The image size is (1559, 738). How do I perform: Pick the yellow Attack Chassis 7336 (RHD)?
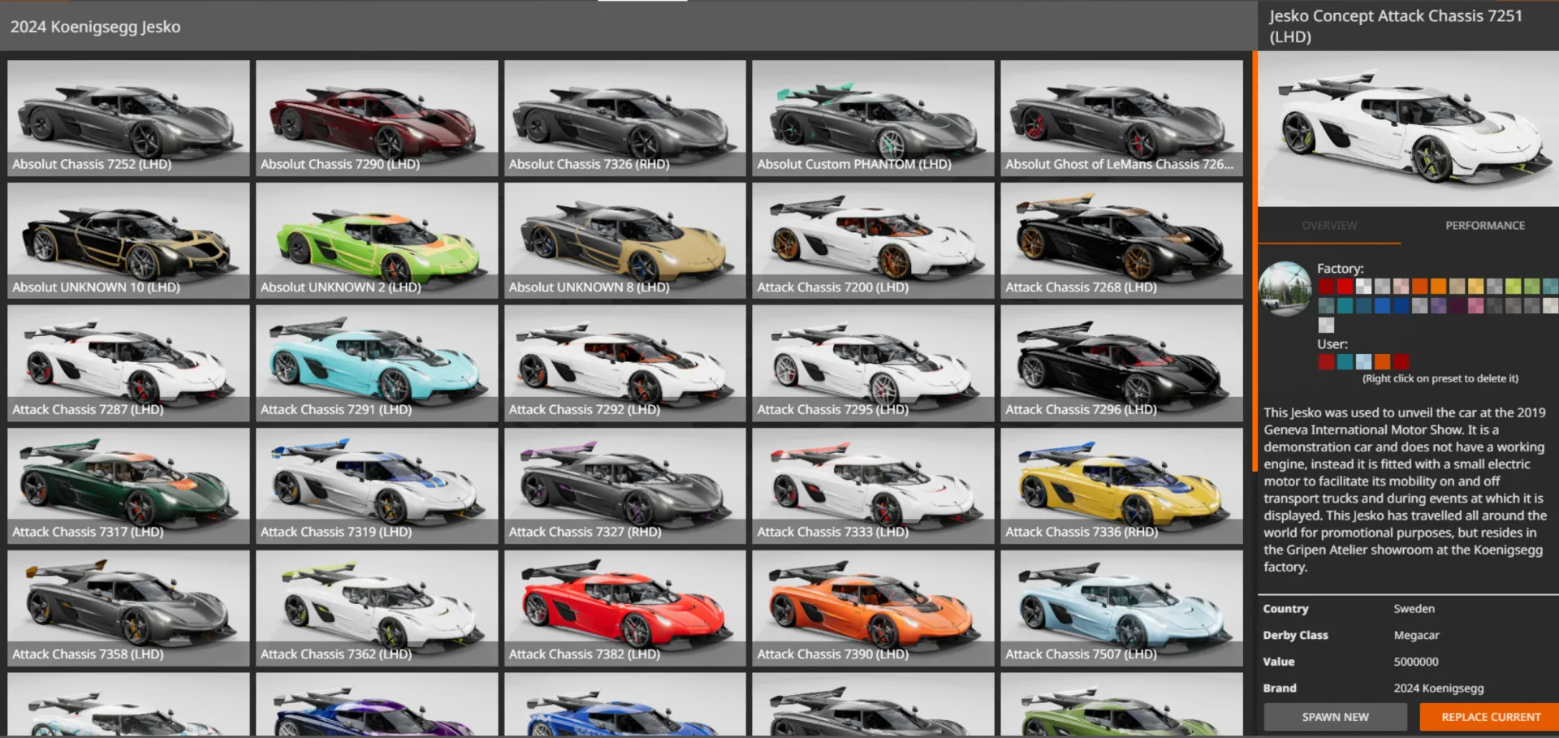point(1122,486)
